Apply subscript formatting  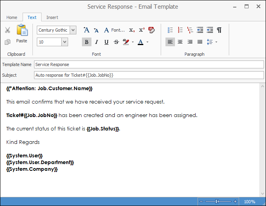coord(132,30)
